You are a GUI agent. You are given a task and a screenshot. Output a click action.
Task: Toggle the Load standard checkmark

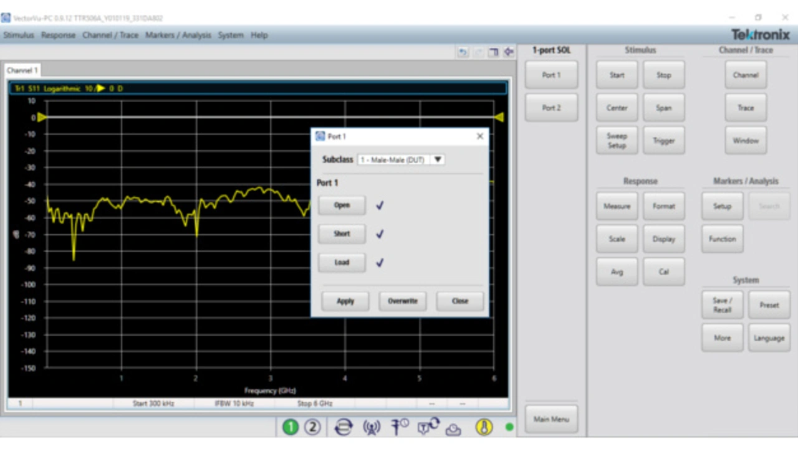(380, 263)
